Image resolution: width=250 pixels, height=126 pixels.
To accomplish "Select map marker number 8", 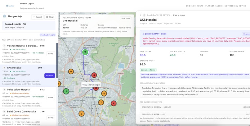I will [x=94, y=75].
